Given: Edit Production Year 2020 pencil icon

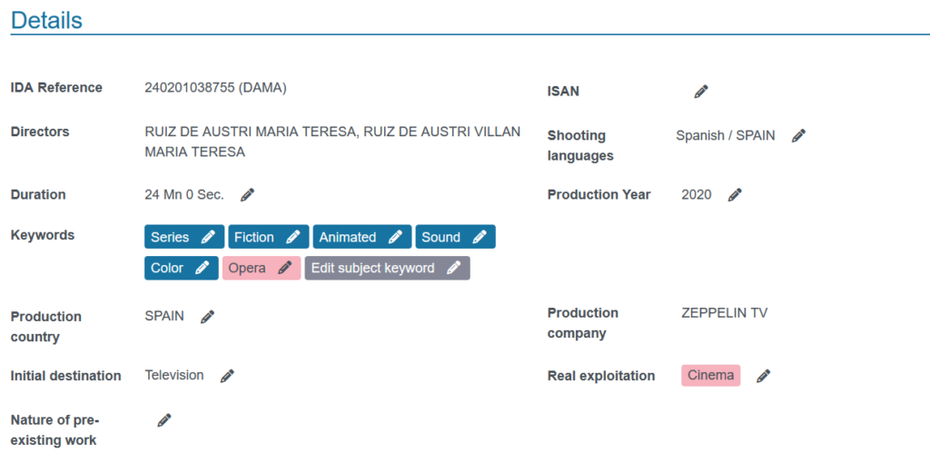Looking at the screenshot, I should tap(735, 194).
